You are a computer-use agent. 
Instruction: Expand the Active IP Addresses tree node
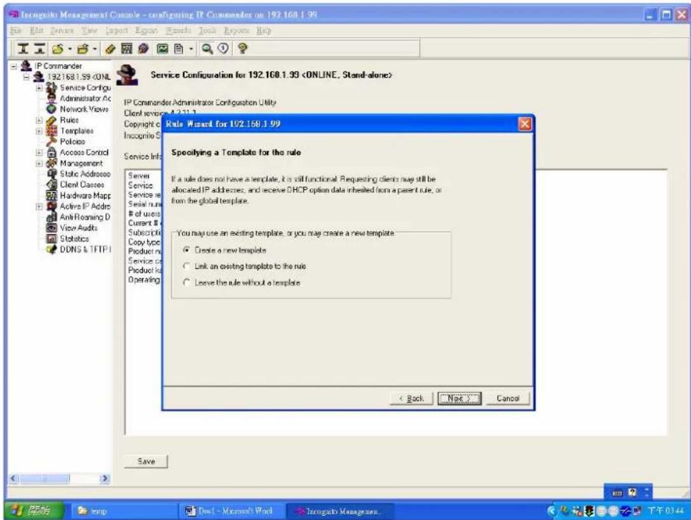click(x=39, y=206)
